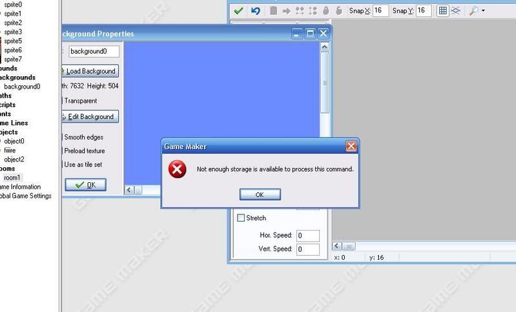Image resolution: width=516 pixels, height=312 pixels.
Task: Click the Fonts folder in the resource tree
Action: 6,114
